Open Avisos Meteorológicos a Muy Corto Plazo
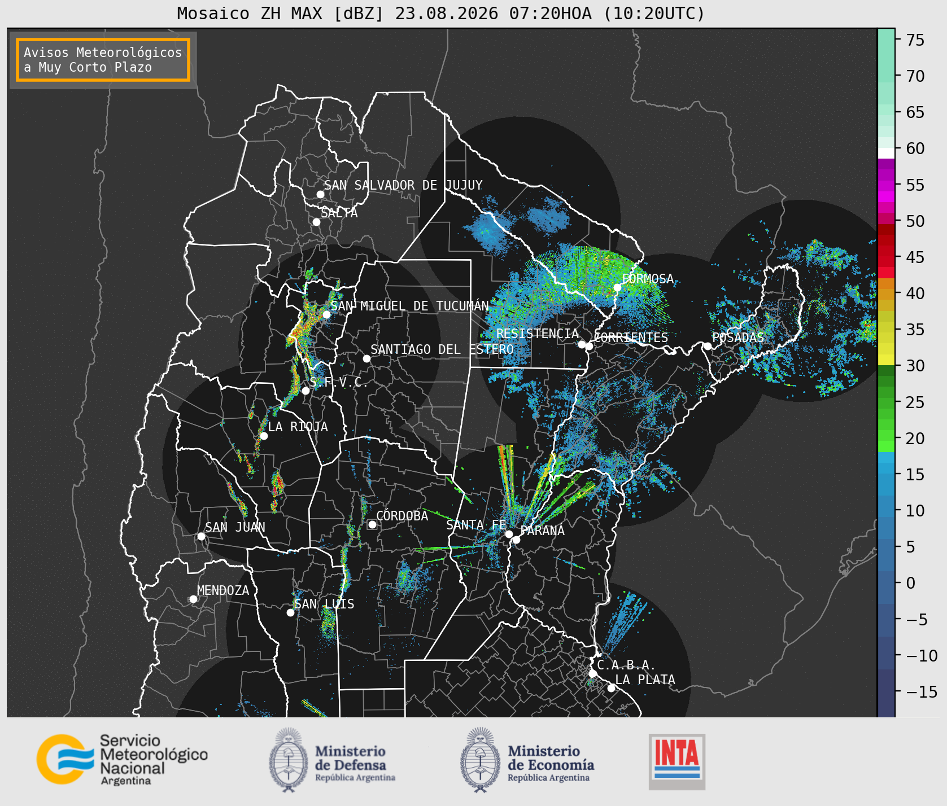 pos(103,60)
